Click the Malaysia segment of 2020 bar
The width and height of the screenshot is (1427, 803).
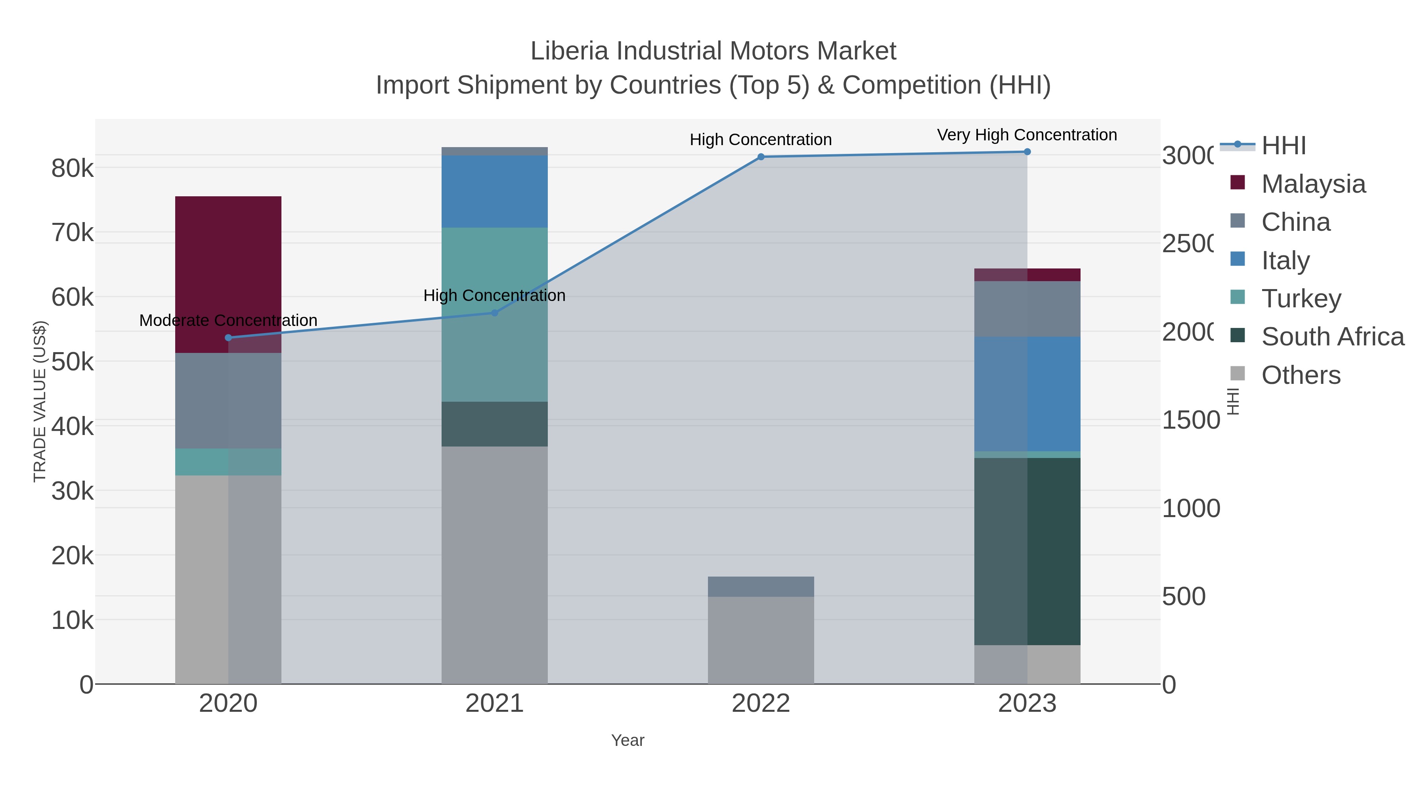228,274
